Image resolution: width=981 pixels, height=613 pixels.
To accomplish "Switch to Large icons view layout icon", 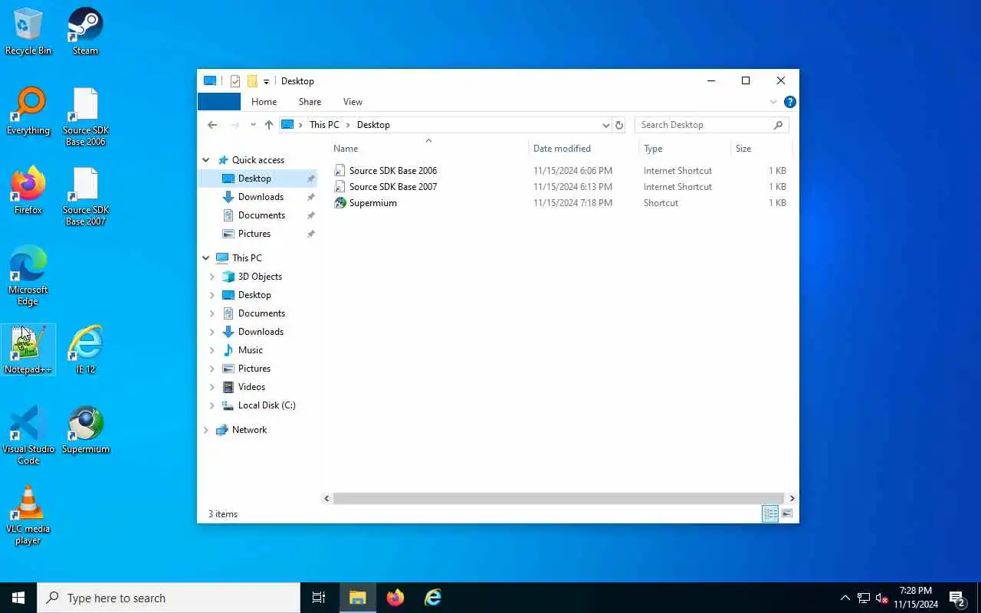I will point(787,514).
